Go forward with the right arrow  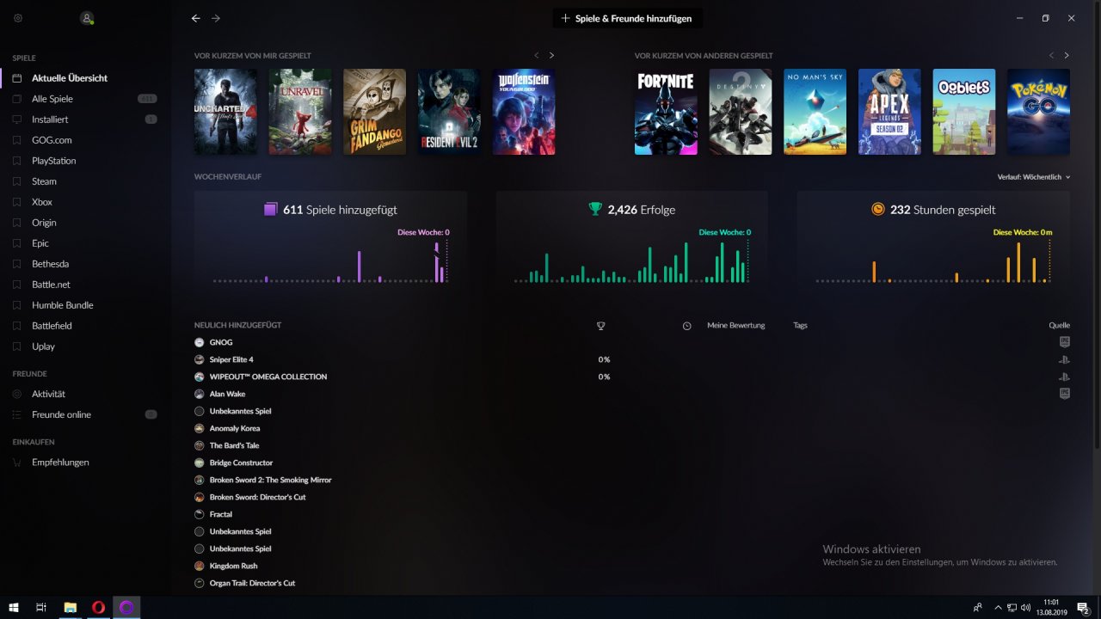pos(216,18)
